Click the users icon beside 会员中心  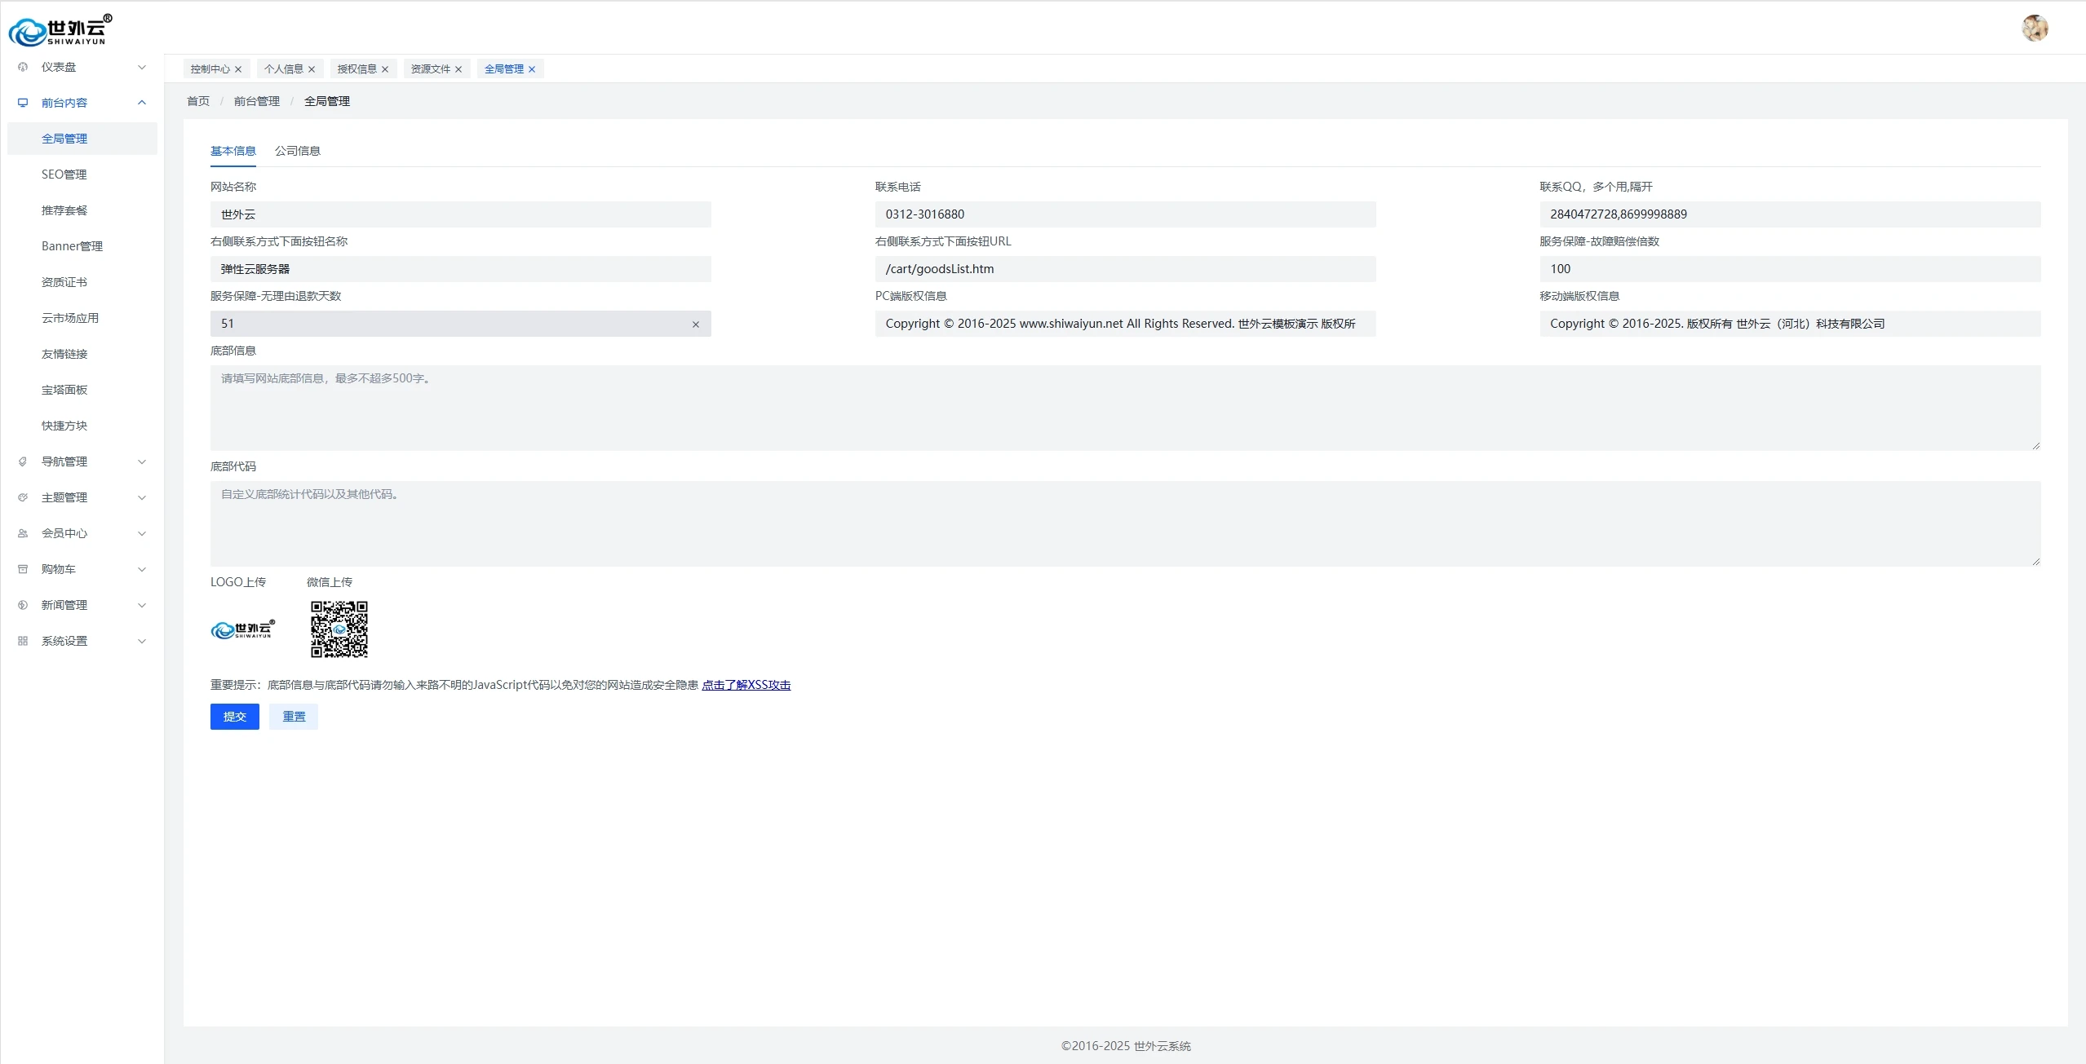(23, 533)
